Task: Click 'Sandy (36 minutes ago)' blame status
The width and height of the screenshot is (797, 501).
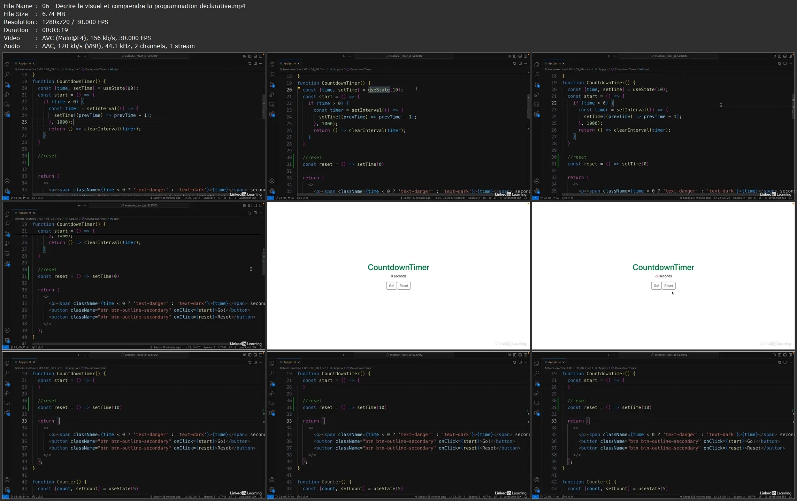Action: (x=166, y=198)
